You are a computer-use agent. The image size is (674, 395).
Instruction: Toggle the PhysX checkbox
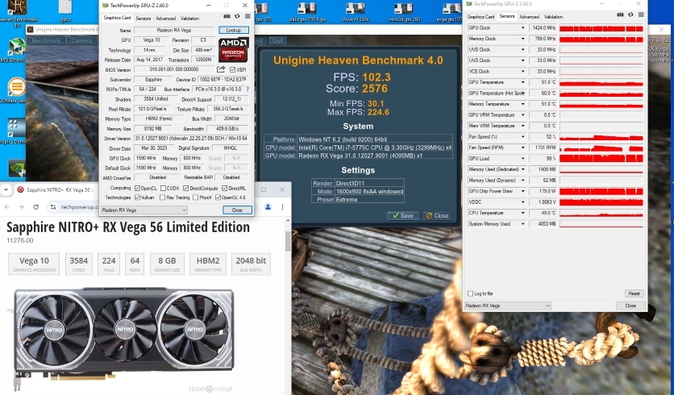point(196,197)
